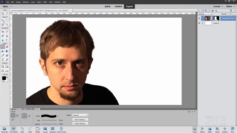This screenshot has width=237, height=133.
Task: Select the Paint Bucket tool
Action: coord(3,51)
